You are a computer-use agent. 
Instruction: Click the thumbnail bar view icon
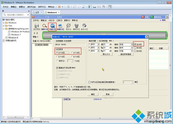pyautogui.click(x=95, y=7)
